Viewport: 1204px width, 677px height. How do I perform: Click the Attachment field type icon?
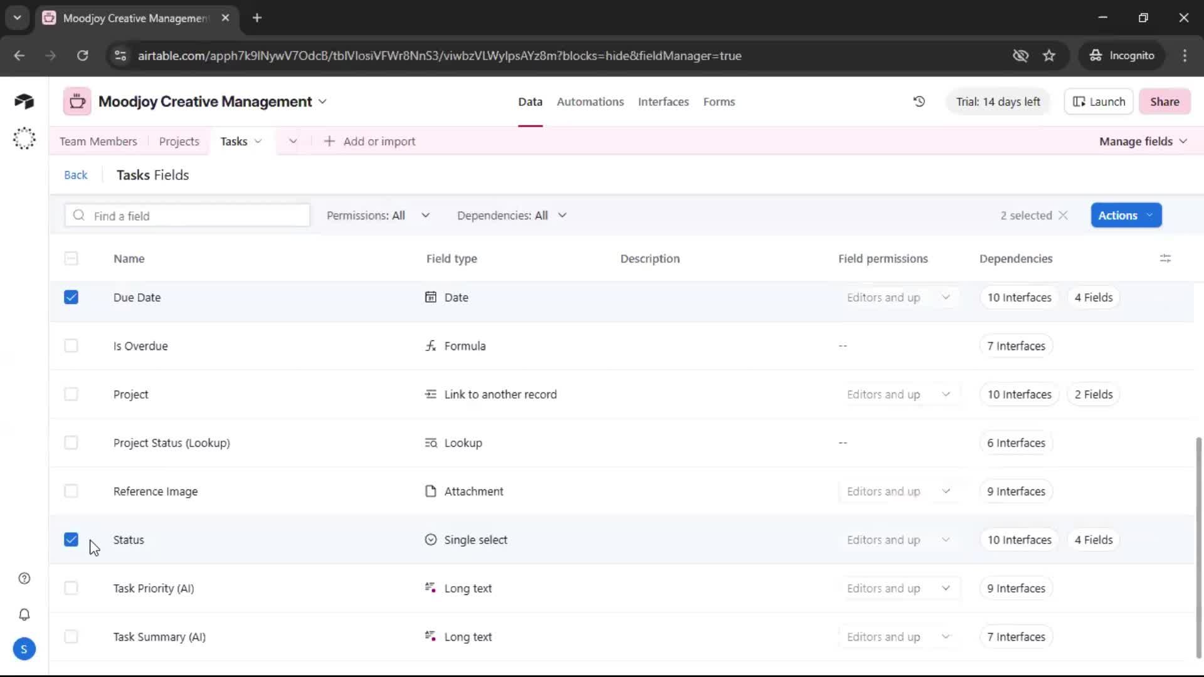click(430, 491)
